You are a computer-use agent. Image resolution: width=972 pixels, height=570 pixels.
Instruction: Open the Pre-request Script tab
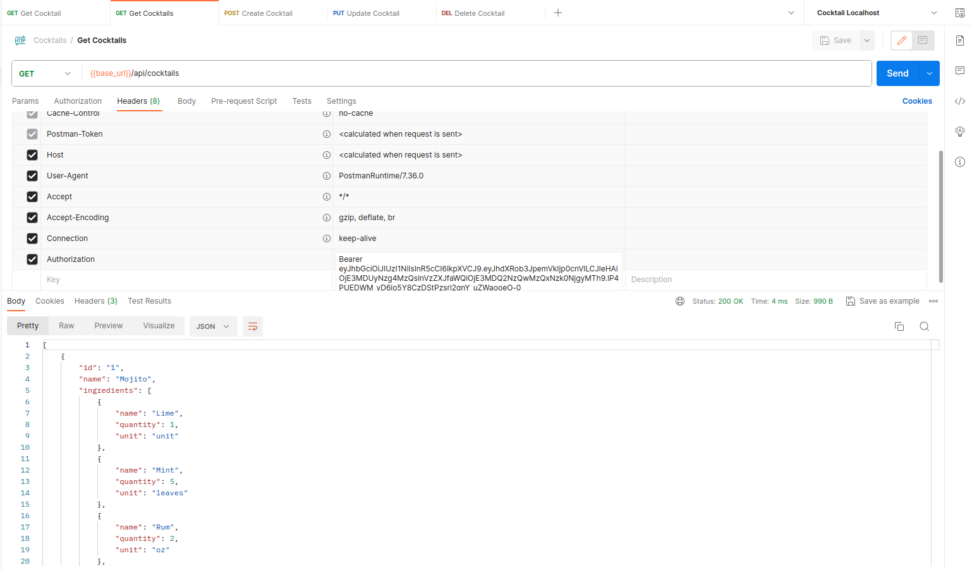click(x=244, y=101)
